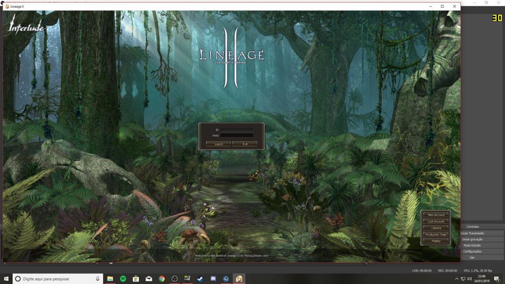Open the New Account option
Screen dimensions: 505x284
[x=436, y=215]
